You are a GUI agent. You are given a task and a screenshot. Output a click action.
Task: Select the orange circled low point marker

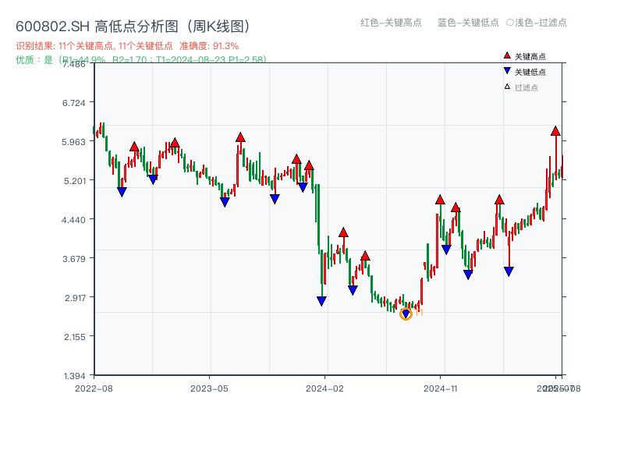[406, 313]
